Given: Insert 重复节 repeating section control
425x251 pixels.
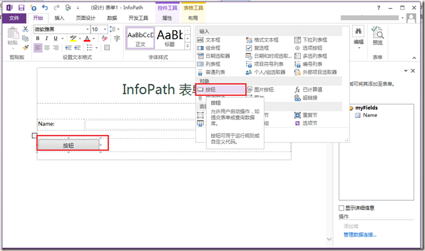Looking at the screenshot, I should pos(306,115).
